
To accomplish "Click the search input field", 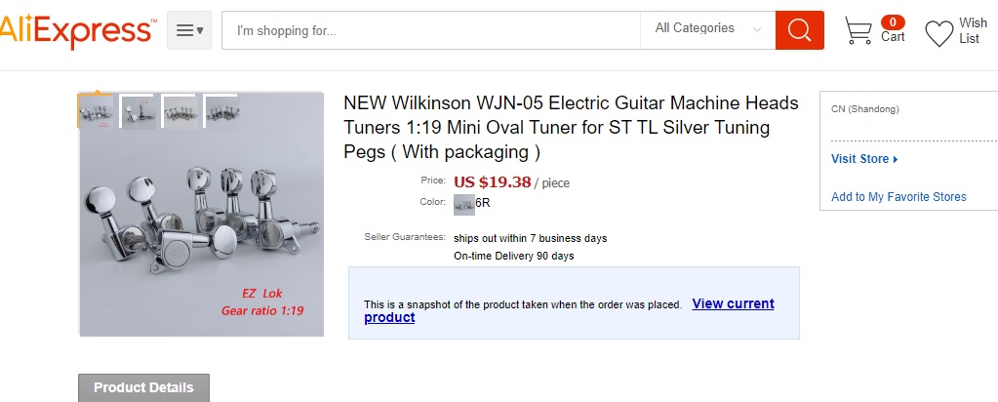I will [429, 30].
